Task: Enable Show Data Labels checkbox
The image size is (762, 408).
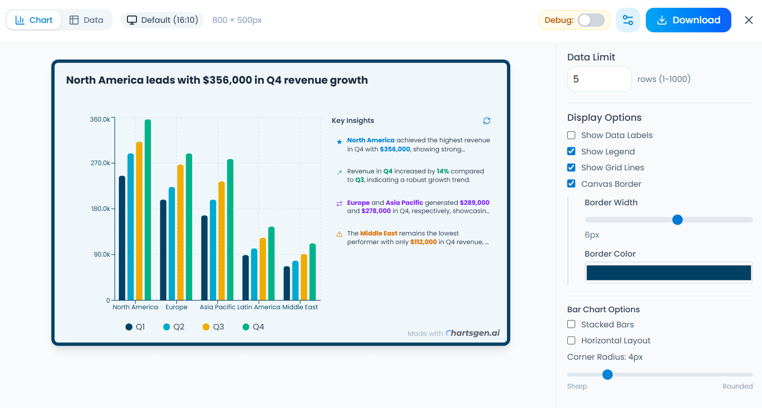Action: coord(571,135)
